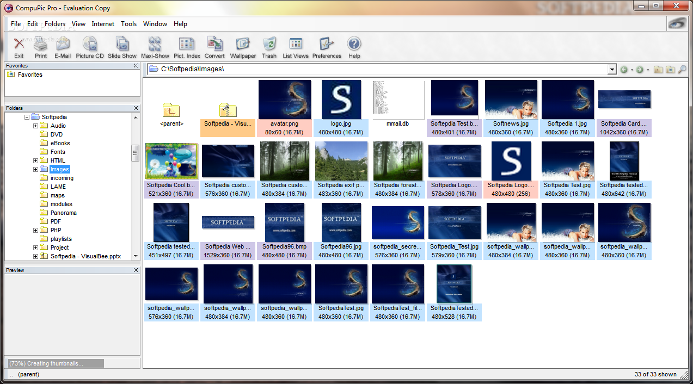693x384 pixels.
Task: Open the back history dropdown arrow
Action: (x=631, y=70)
